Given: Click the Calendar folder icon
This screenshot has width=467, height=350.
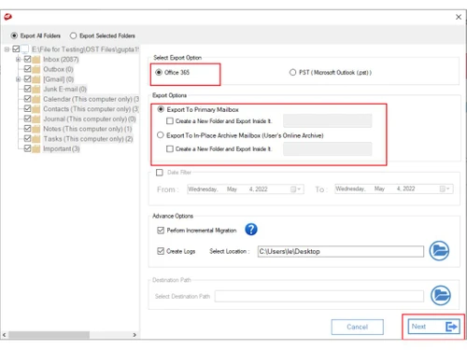Looking at the screenshot, I should [x=36, y=99].
